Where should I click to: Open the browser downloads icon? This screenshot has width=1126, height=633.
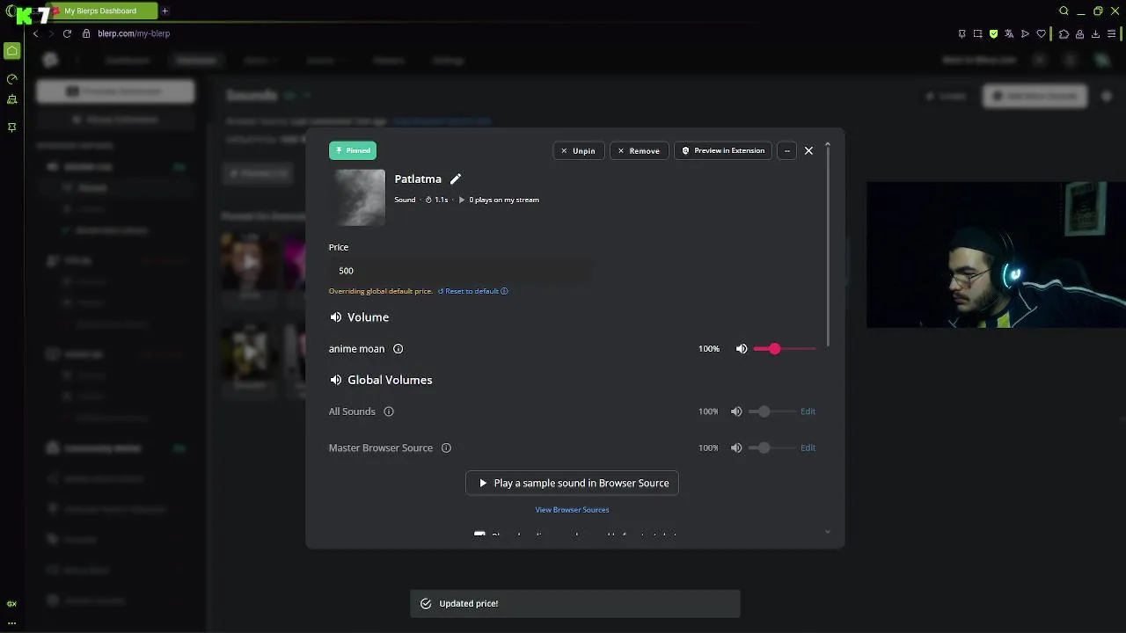point(1095,33)
